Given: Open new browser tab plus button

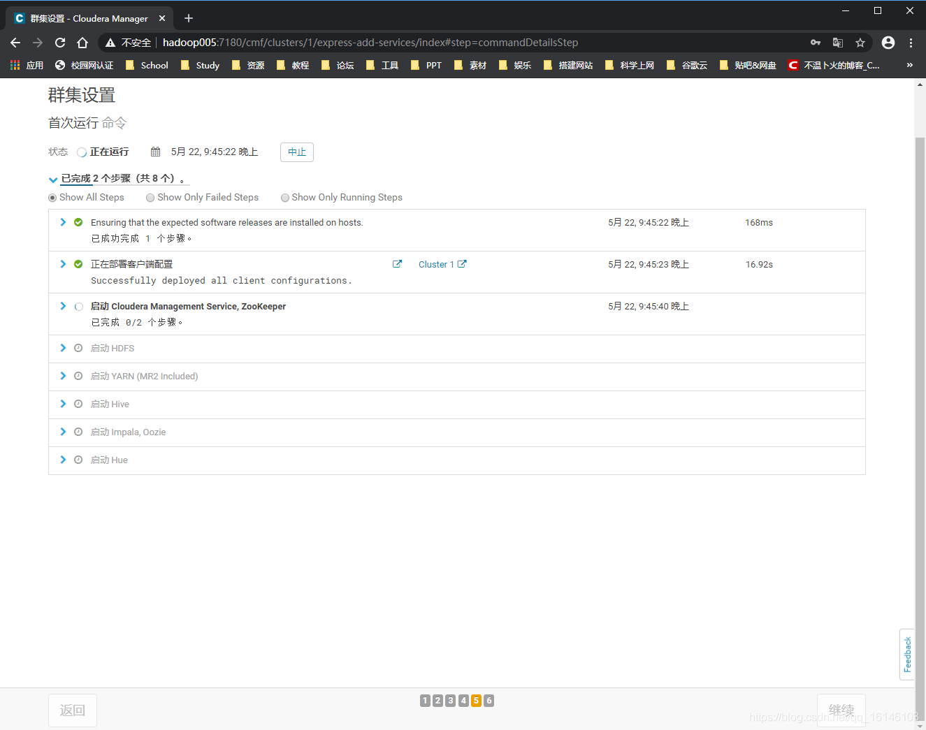Looking at the screenshot, I should tap(189, 18).
